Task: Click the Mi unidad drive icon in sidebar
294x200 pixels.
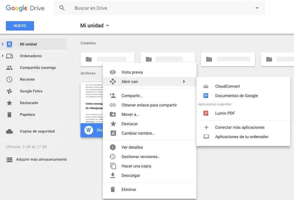Action: tap(10, 44)
